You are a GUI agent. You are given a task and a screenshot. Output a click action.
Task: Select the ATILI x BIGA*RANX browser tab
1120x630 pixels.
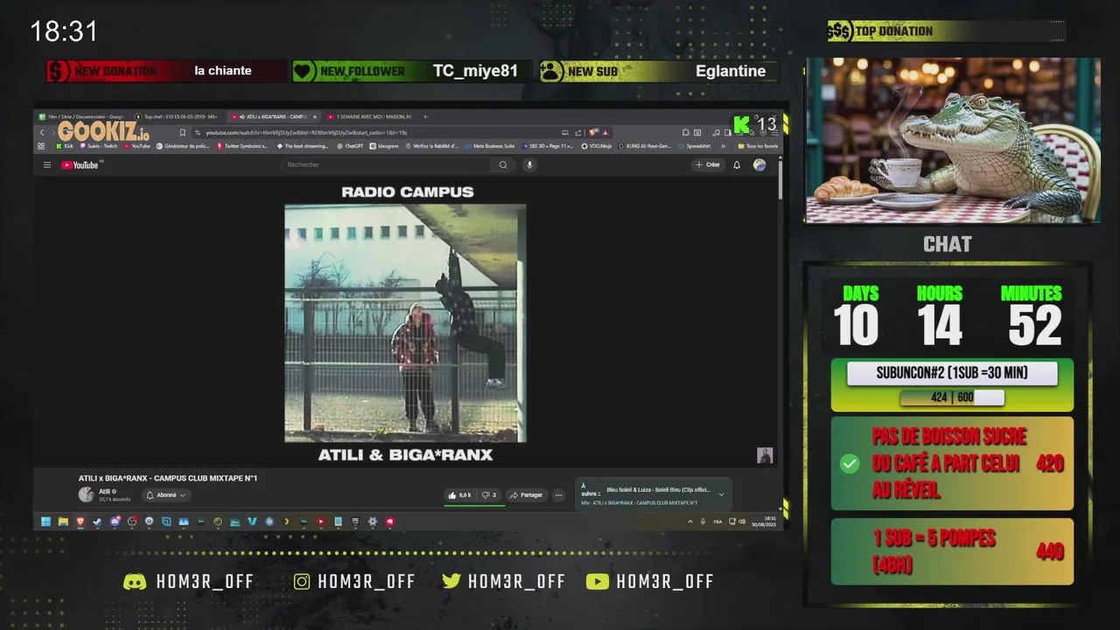click(x=274, y=116)
